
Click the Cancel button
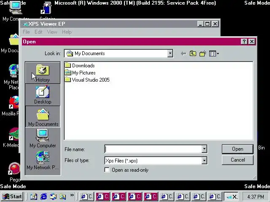coord(238,160)
